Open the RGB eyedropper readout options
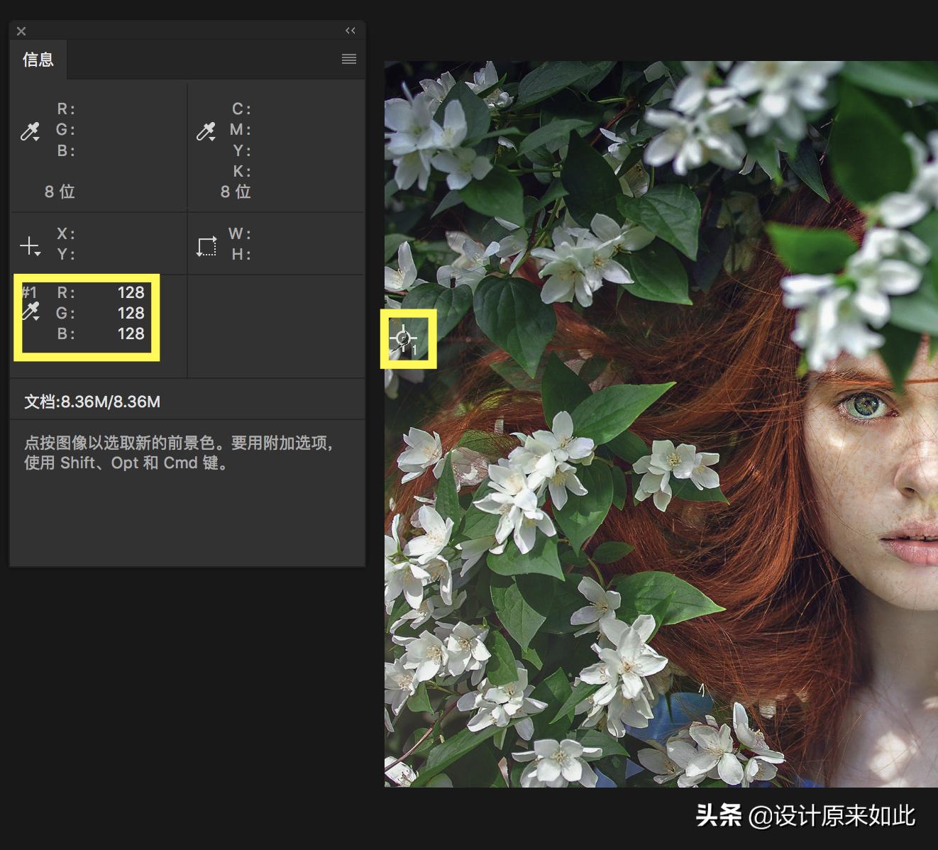The image size is (938, 850). point(30,131)
